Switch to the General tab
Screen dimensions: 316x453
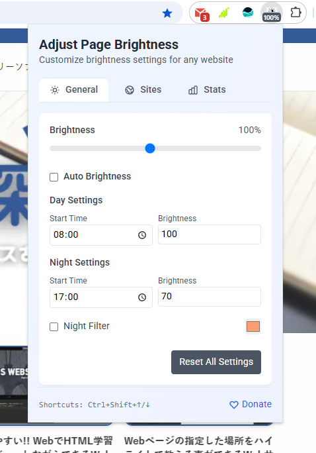pos(74,90)
